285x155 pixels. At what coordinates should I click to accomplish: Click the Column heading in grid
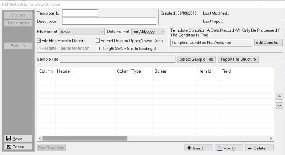(46, 71)
